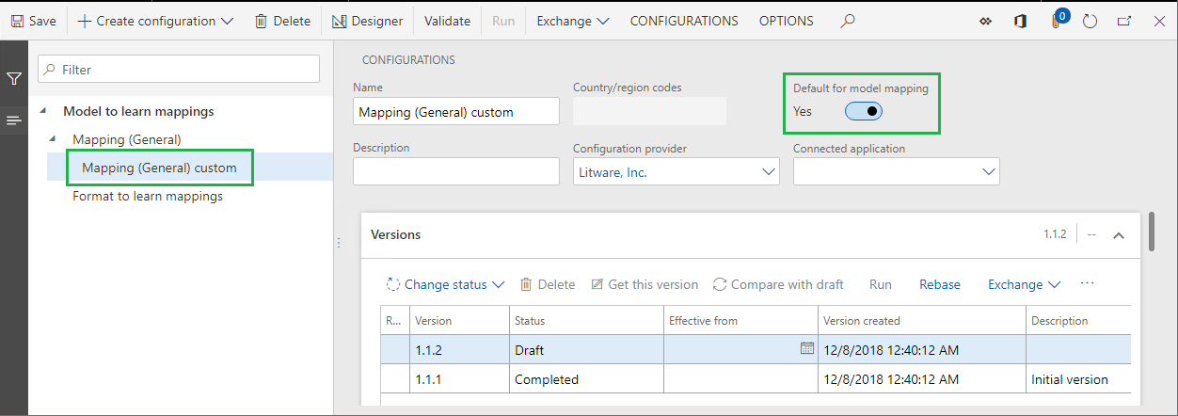Open the Office apps icon
Screen dimensions: 1178x416
(x=1020, y=21)
